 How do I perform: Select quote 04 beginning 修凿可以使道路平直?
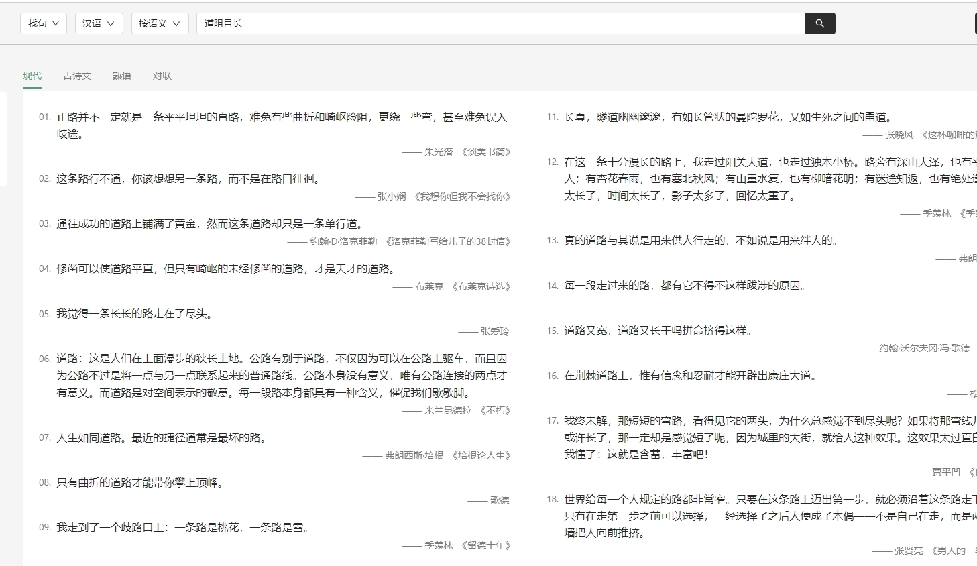227,268
